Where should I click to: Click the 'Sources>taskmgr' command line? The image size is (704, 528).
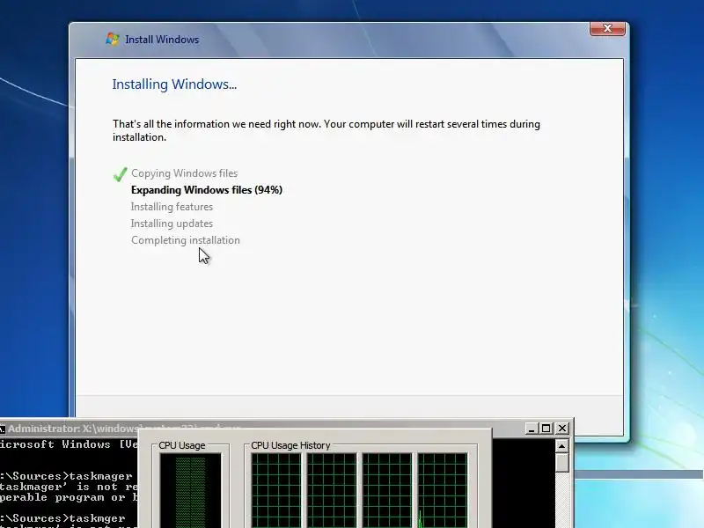tap(62, 518)
